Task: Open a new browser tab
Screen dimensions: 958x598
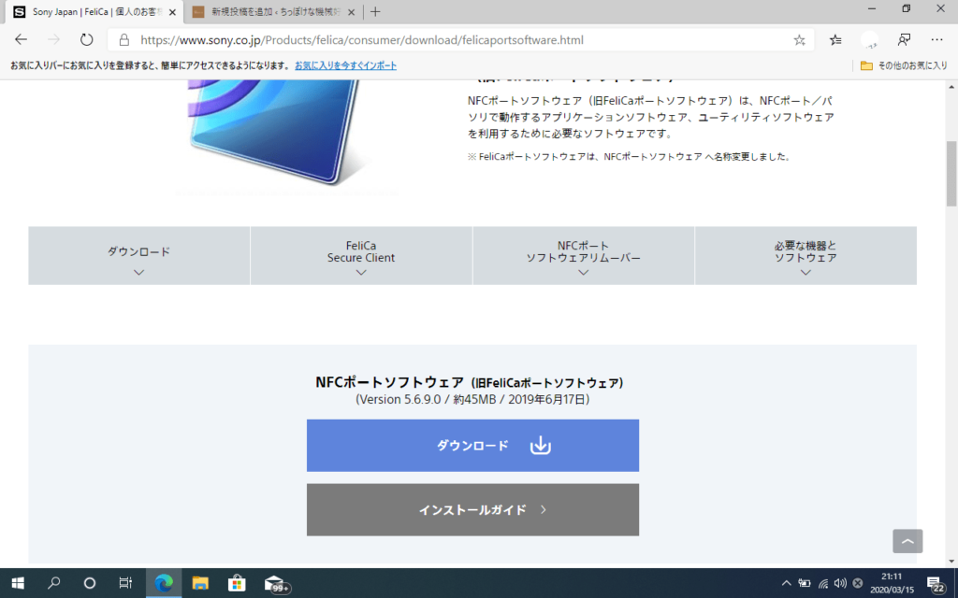Action: click(x=375, y=11)
